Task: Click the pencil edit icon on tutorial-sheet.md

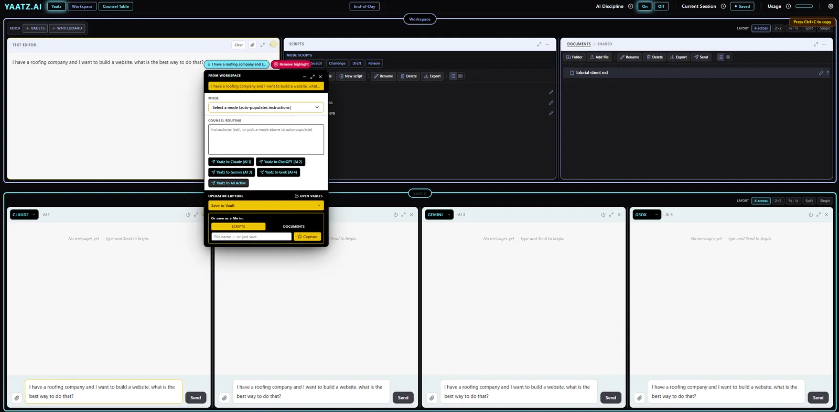Action: [821, 73]
